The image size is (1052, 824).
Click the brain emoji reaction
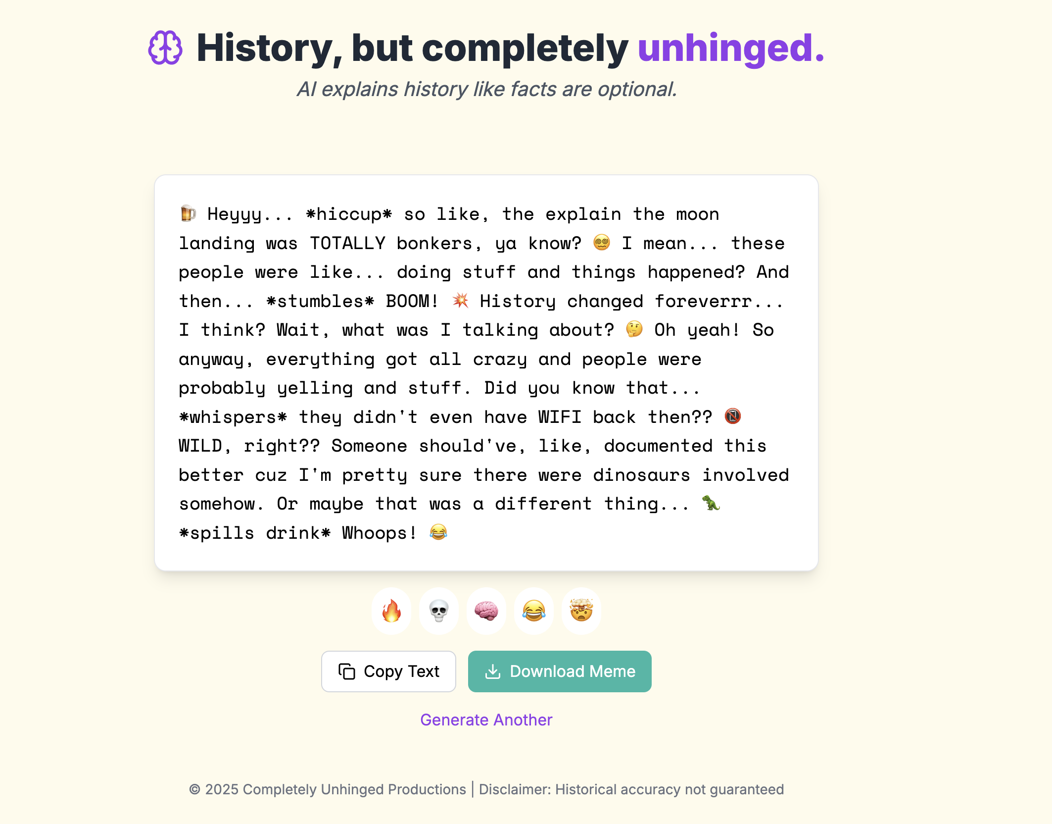486,611
